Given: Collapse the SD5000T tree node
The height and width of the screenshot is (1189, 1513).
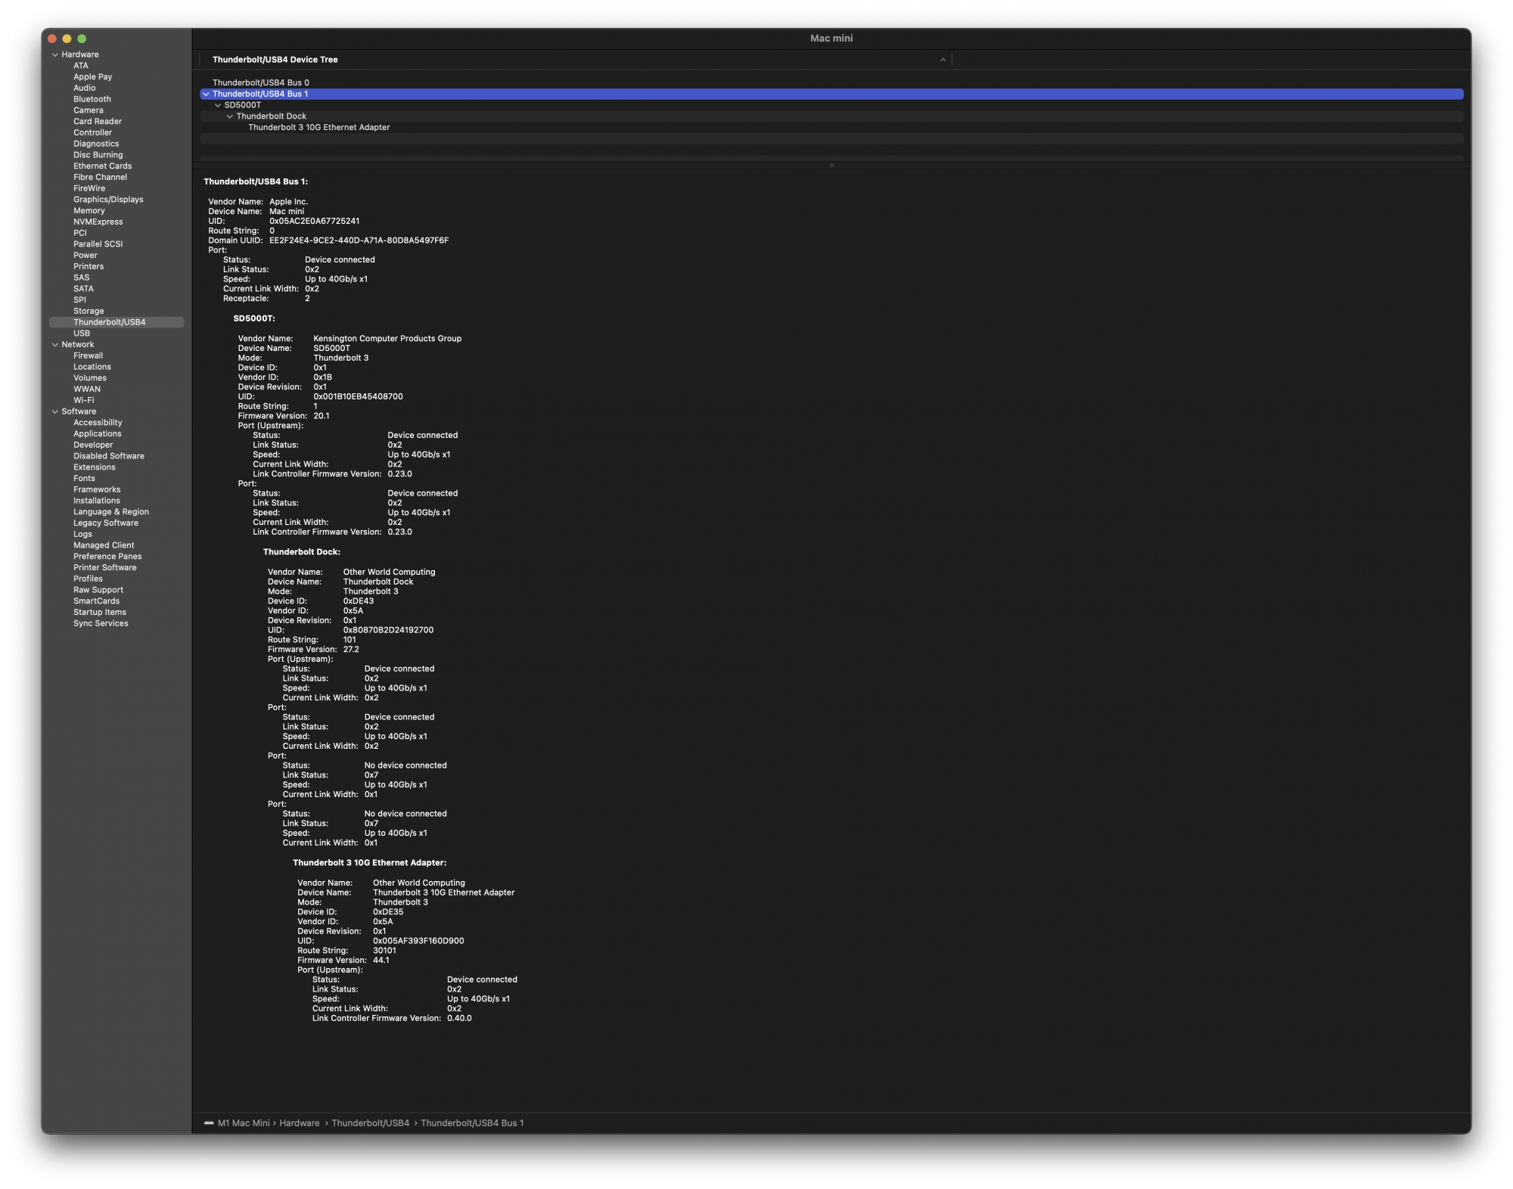Looking at the screenshot, I should [x=218, y=105].
